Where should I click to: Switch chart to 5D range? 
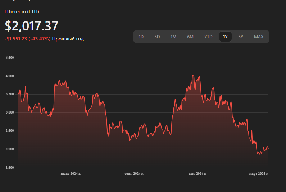tap(157, 37)
